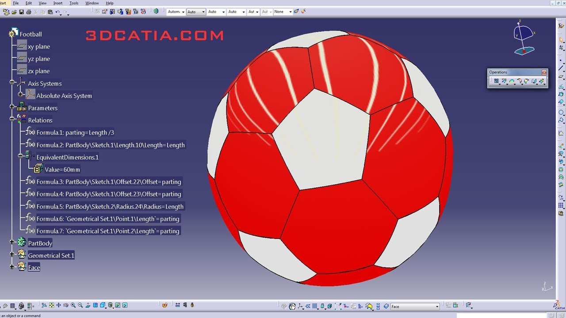Open the Edit menu
The image size is (566, 318).
(28, 3)
